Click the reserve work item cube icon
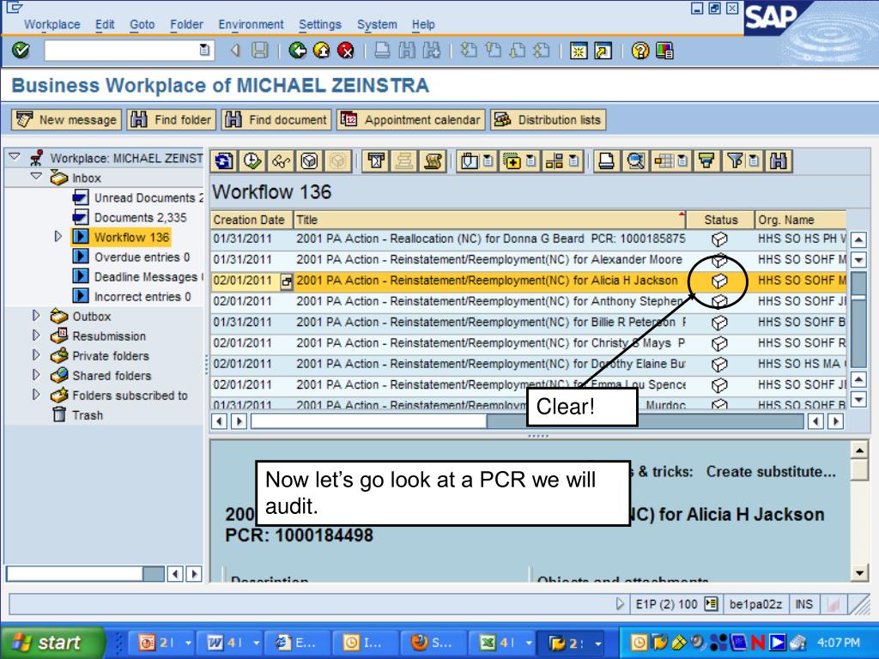Image resolution: width=879 pixels, height=659 pixels. point(309,161)
